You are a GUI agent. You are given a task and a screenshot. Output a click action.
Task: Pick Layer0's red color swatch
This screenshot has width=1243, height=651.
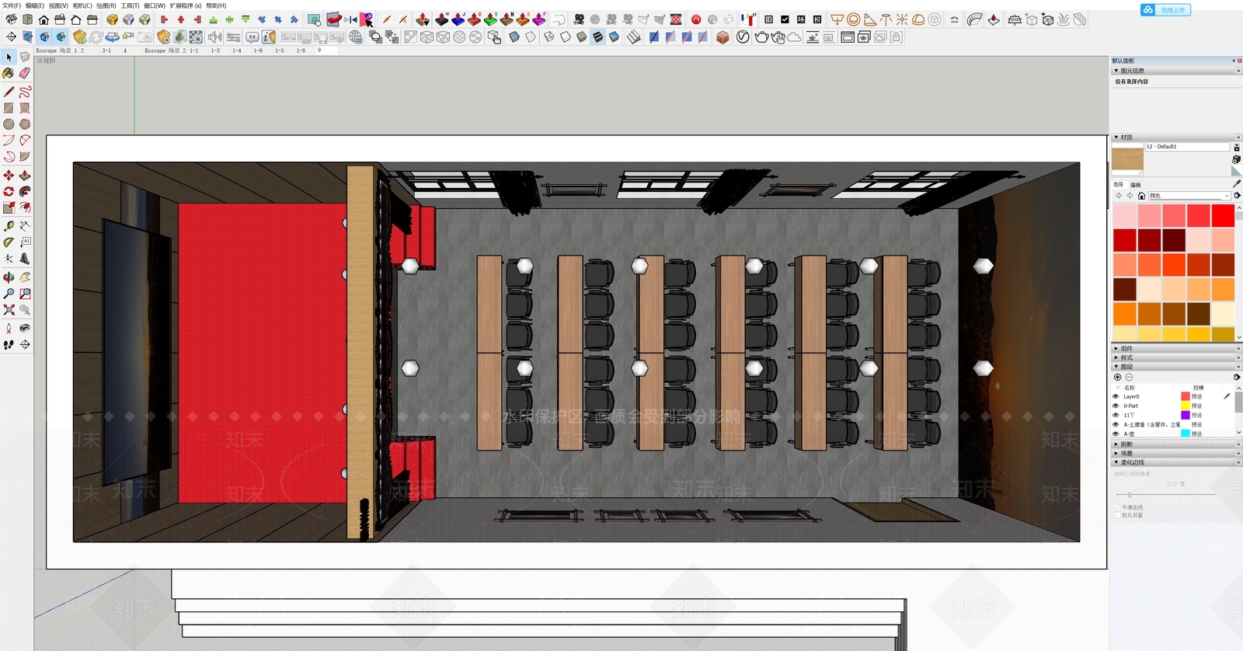[x=1186, y=396]
